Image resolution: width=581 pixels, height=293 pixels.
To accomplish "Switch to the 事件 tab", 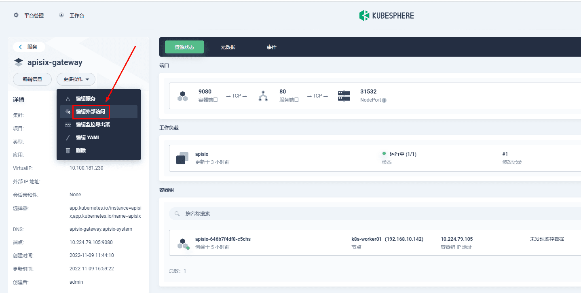I will tap(272, 47).
